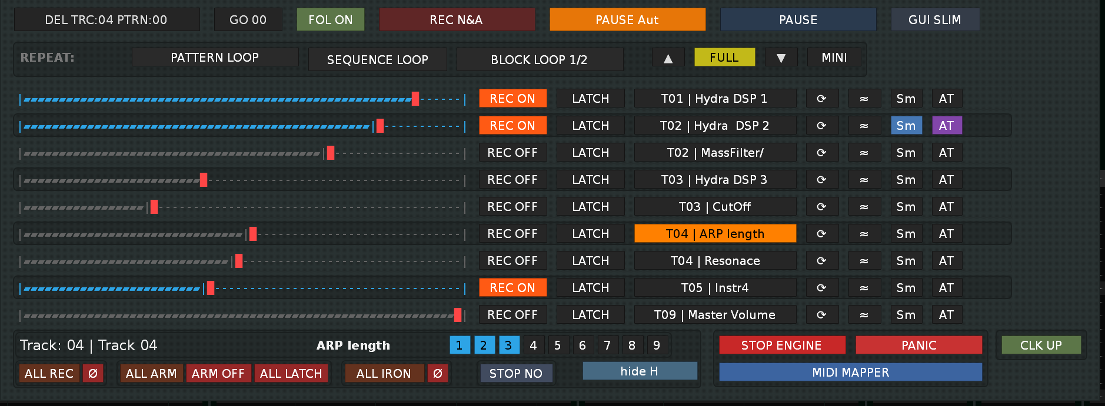
Task: Click the GUI SLIM button
Action: point(936,19)
